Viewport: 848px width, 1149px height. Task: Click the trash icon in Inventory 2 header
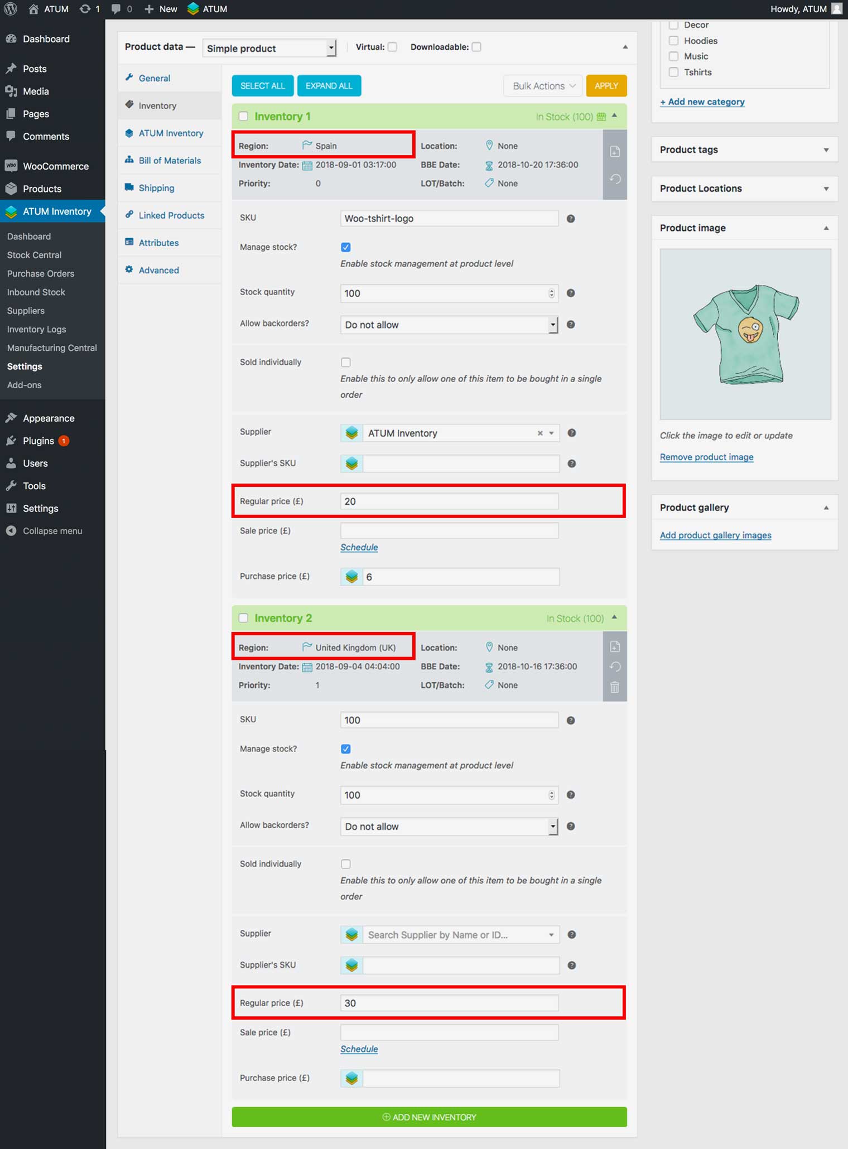click(x=614, y=687)
